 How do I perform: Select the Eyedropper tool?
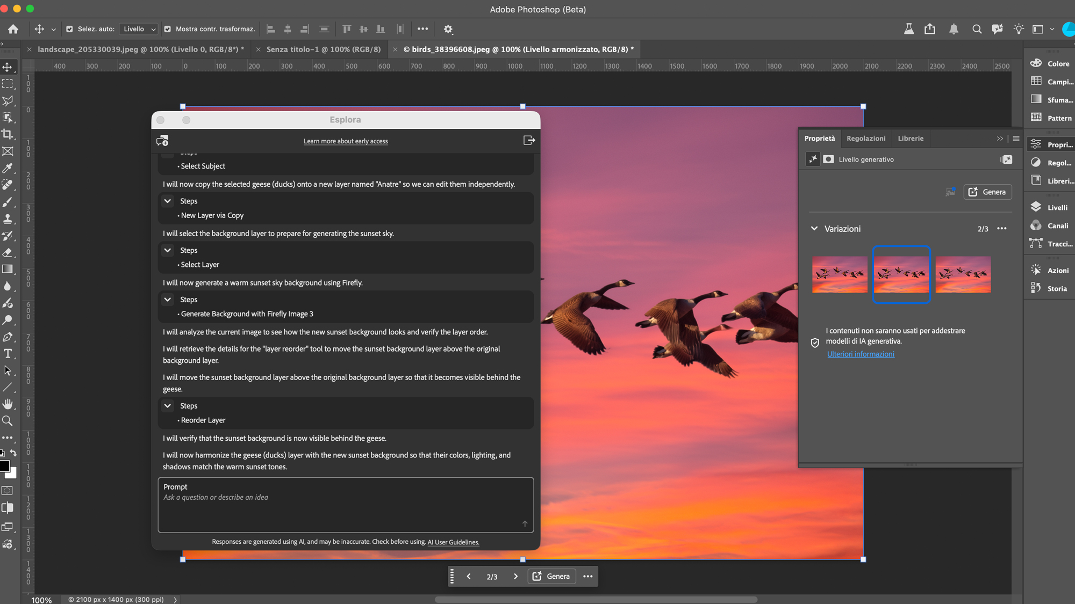pos(8,168)
